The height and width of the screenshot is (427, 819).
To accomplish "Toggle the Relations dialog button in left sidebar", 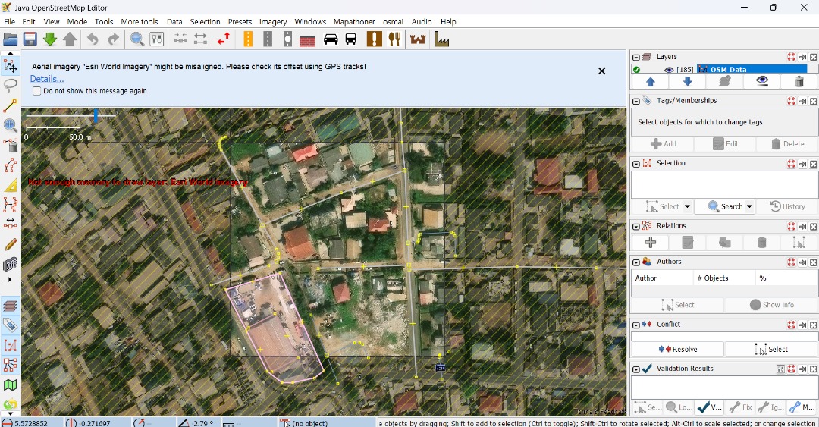I will [x=10, y=366].
